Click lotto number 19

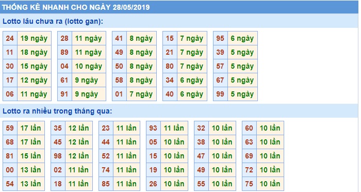(x=153, y=170)
